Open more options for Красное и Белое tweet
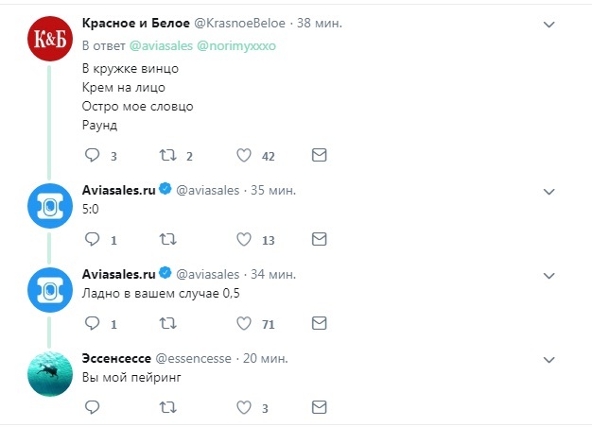Viewport: 592px width, 427px height. click(x=548, y=23)
